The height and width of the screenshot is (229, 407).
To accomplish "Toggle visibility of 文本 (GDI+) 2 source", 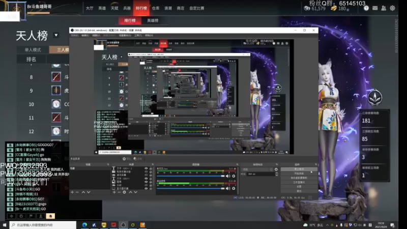I will point(146,168).
